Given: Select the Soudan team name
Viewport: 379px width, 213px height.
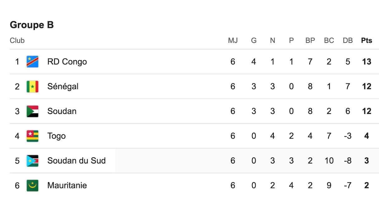Looking at the screenshot, I should pos(62,111).
